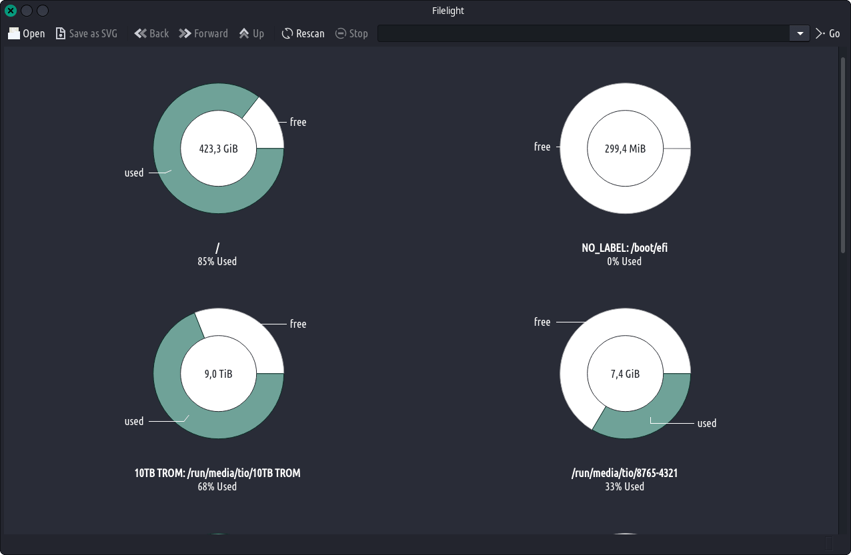The image size is (851, 555).
Task: Select the 10TB TROM 9,0 TiB chart
Action: (x=218, y=374)
